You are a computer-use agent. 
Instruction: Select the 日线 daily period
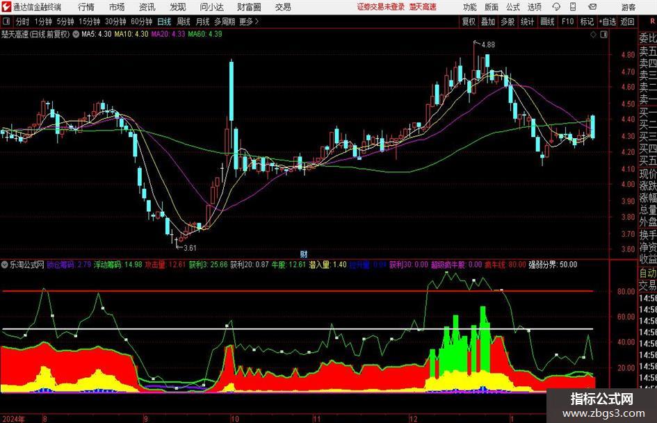(x=164, y=22)
